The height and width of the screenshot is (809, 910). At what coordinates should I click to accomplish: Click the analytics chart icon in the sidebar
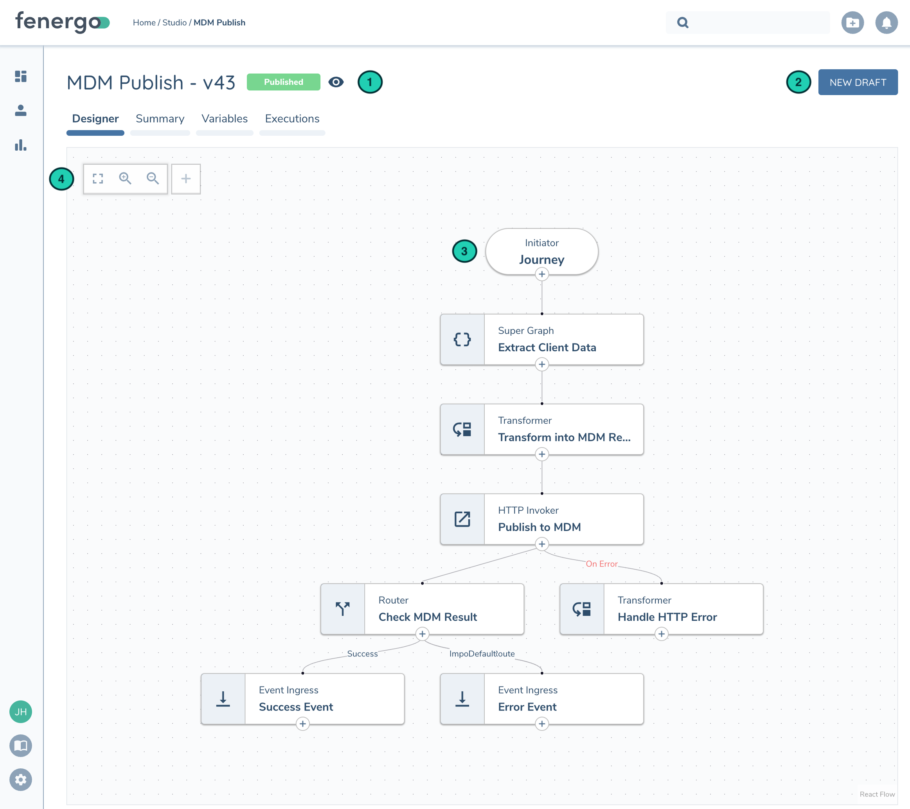[20, 145]
